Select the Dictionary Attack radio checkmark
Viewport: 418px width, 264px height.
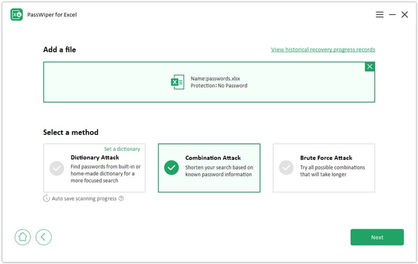[57, 168]
